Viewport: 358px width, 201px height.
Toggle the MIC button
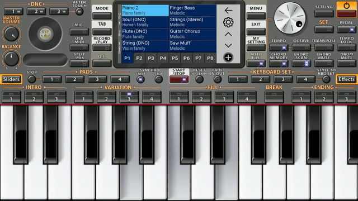79,31
